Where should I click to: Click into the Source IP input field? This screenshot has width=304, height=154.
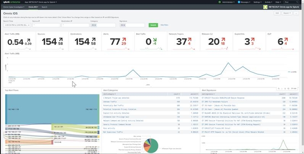point(46,25)
